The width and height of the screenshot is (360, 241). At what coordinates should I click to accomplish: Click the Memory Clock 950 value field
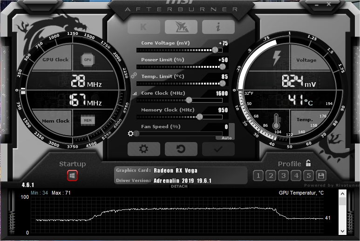click(223, 110)
